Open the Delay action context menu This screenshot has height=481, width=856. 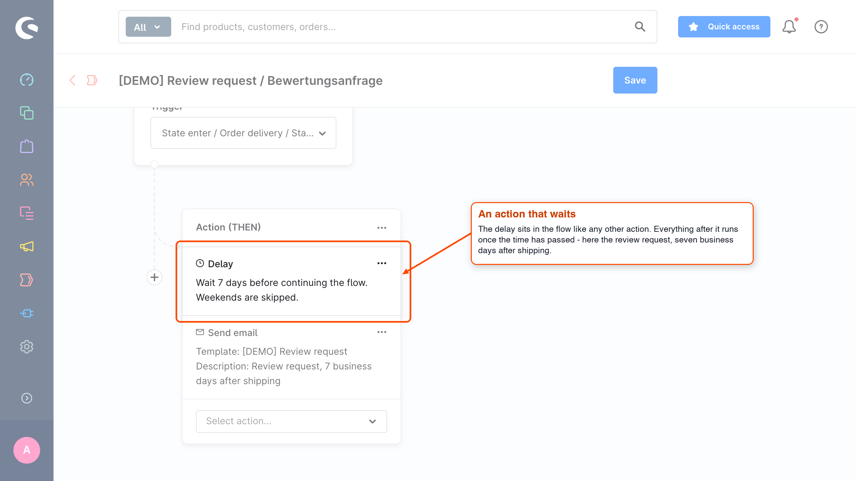[x=382, y=263]
